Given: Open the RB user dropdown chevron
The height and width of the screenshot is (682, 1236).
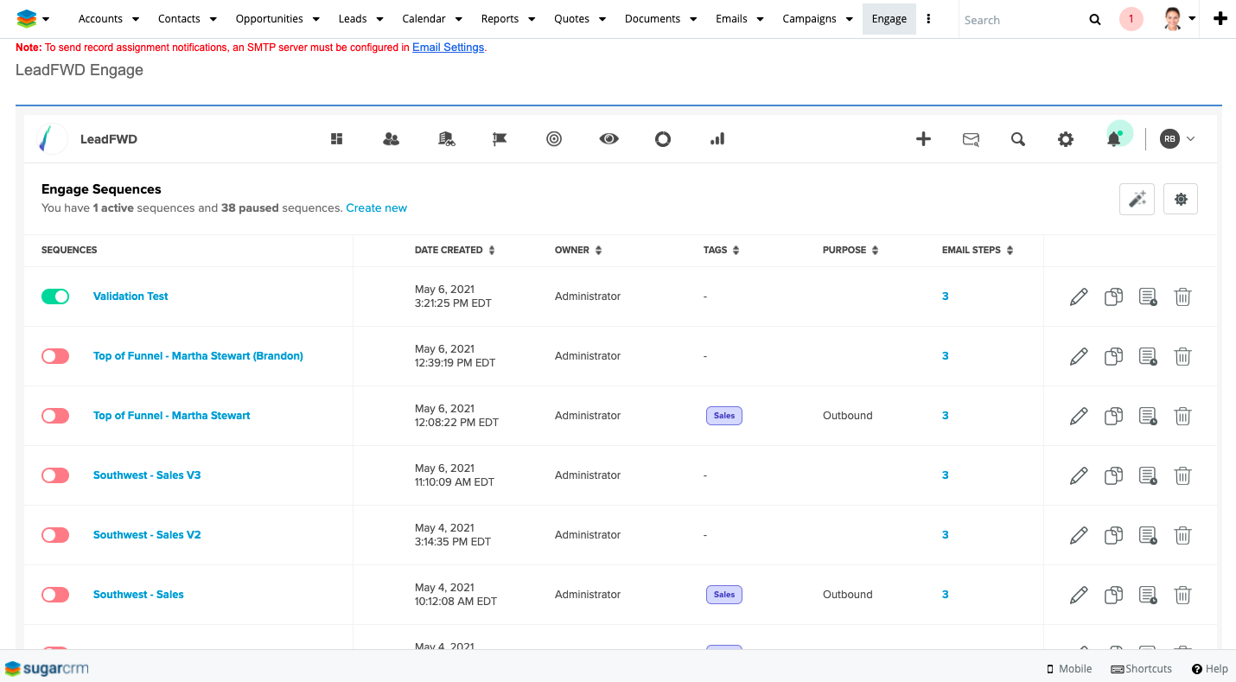Looking at the screenshot, I should (1191, 138).
